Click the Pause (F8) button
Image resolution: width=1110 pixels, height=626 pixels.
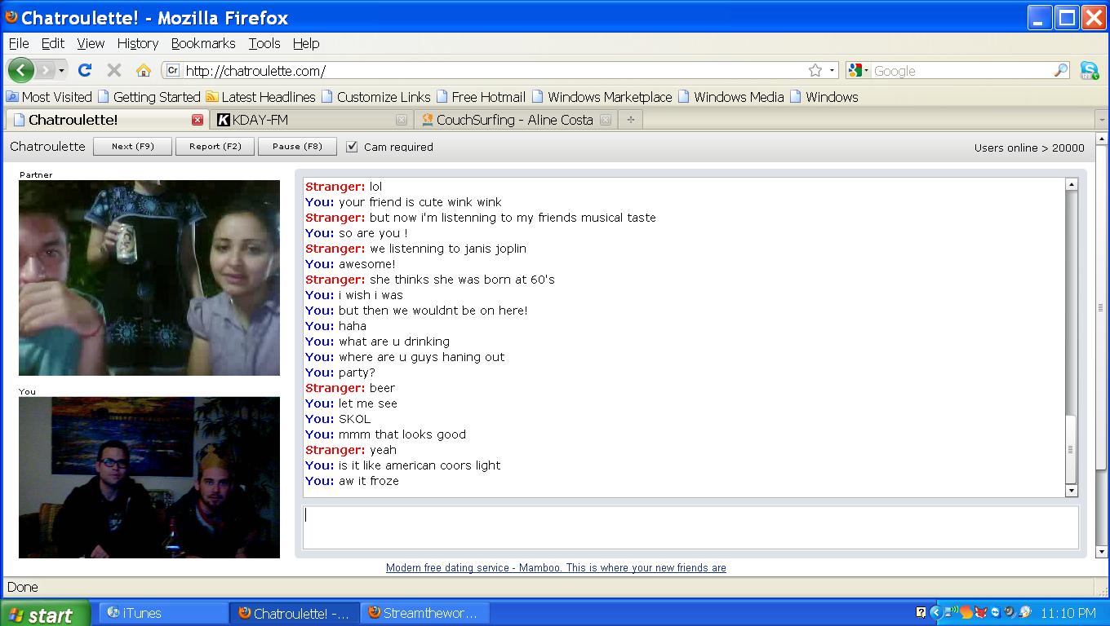click(298, 147)
